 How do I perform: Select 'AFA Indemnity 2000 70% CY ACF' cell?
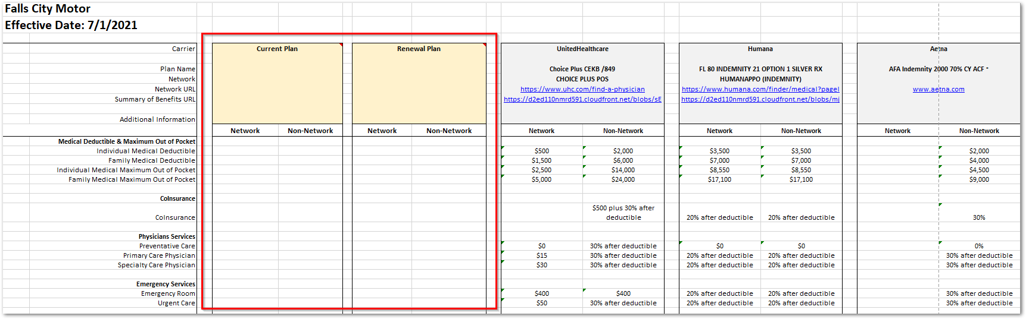click(x=938, y=69)
